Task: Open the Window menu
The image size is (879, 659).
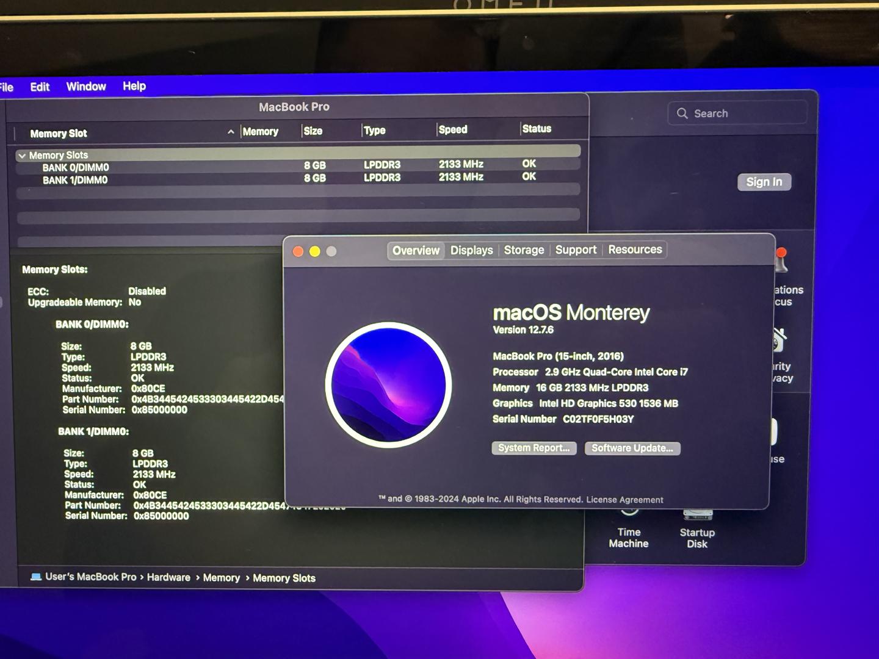Action: click(x=86, y=87)
